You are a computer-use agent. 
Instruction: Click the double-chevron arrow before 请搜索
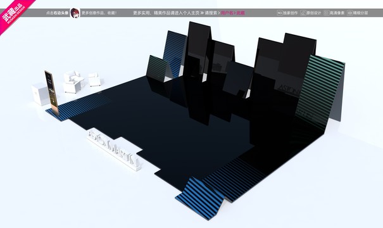pos(202,13)
